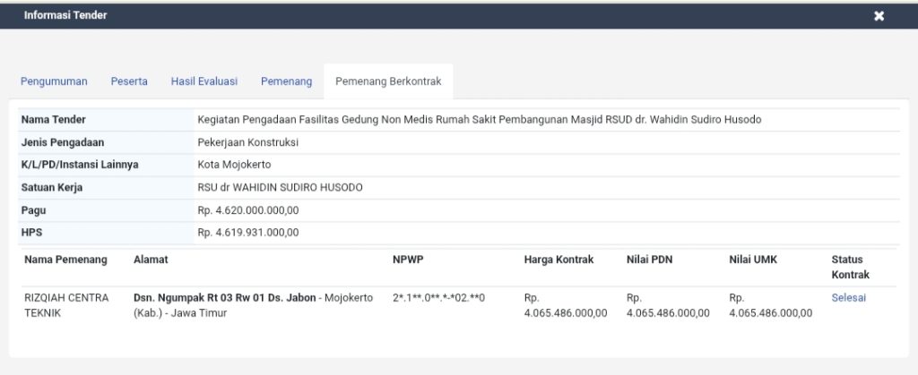Click the Harga Kontrak column header
Image resolution: width=918 pixels, height=375 pixels.
tap(559, 260)
